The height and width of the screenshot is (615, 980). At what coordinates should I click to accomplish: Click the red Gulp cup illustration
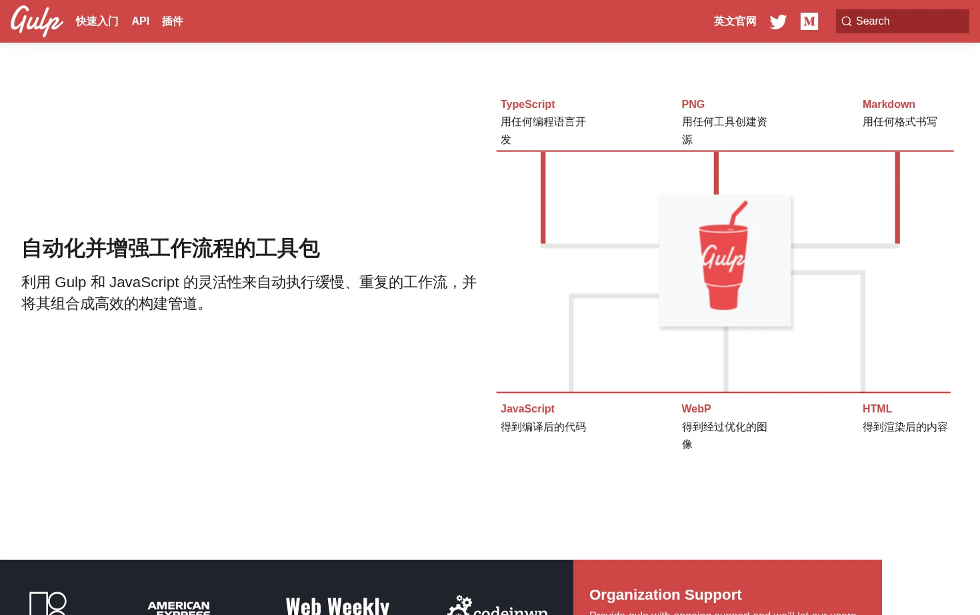coord(724,257)
